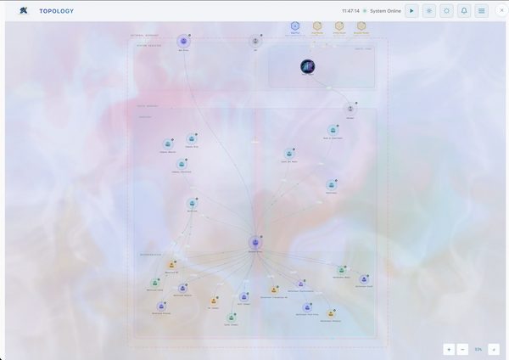Select the grey node linked to dark avatar
Screen dimensions: 509x360
point(350,110)
